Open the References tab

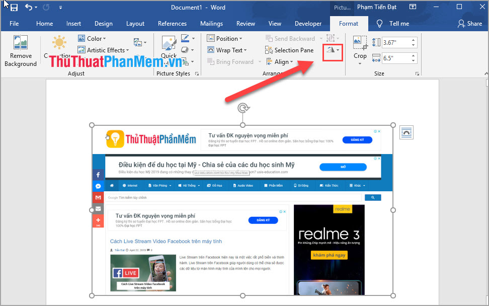[x=172, y=24]
